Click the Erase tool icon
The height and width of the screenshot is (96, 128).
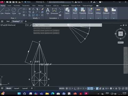42,9
